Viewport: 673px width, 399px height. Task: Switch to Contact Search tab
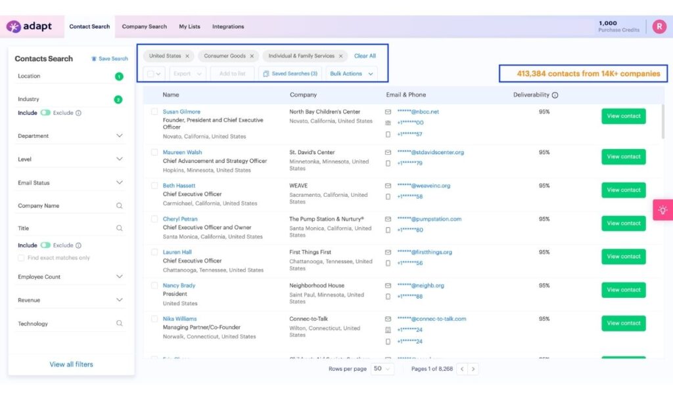tap(89, 26)
